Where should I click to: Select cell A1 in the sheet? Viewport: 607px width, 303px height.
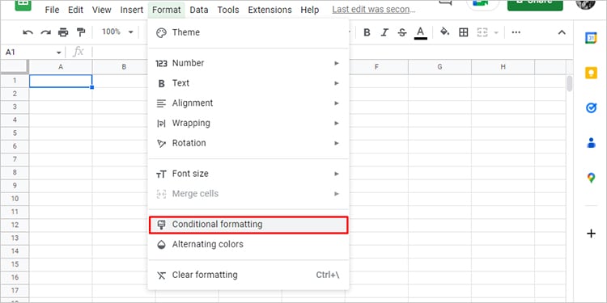(61, 81)
